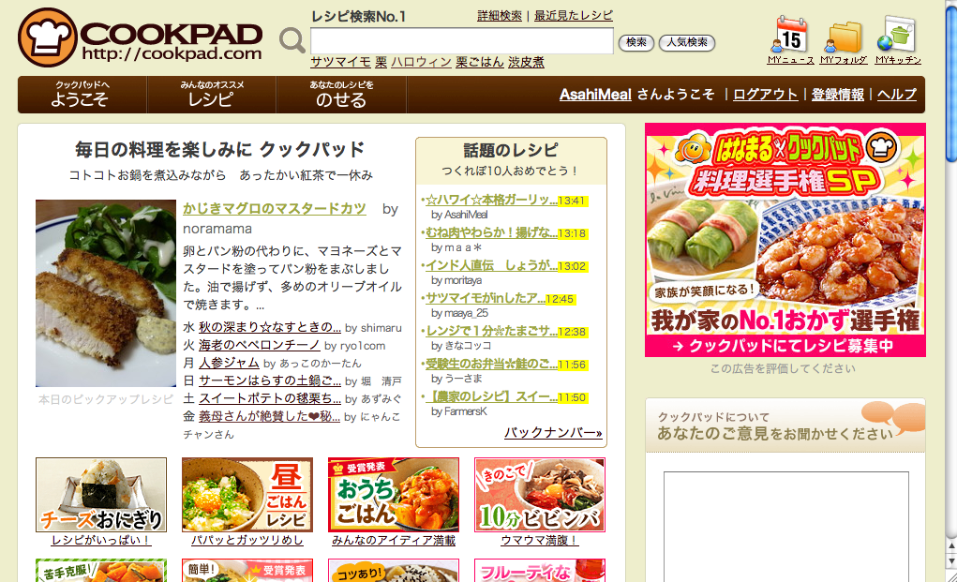Open 海老のペペロンチーノ recipe link
The height and width of the screenshot is (582, 957).
[x=260, y=345]
